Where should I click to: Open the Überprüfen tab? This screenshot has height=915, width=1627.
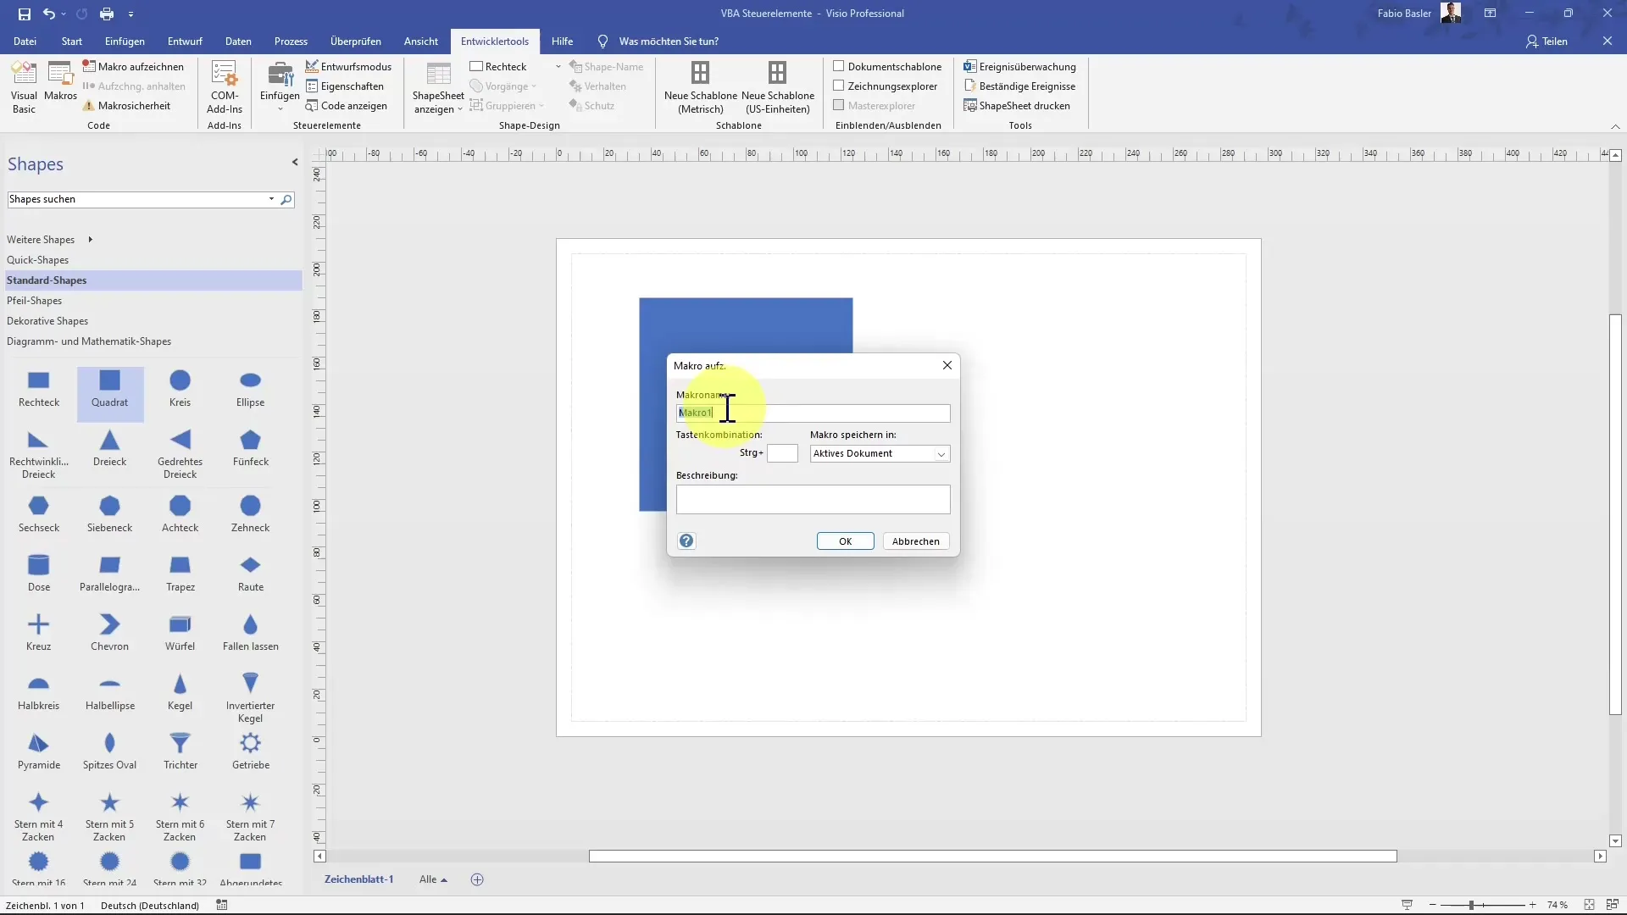pos(355,41)
